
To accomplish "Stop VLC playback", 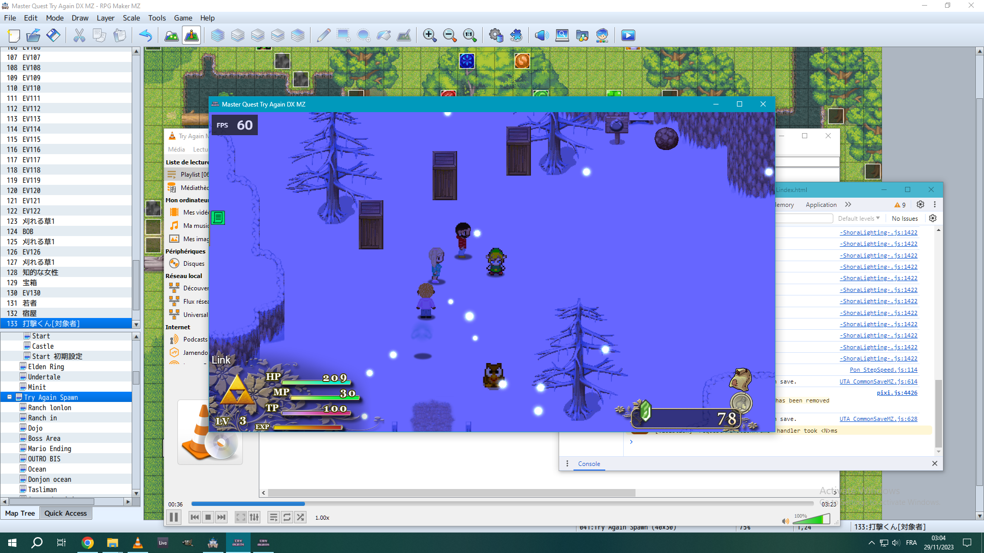I will click(208, 517).
